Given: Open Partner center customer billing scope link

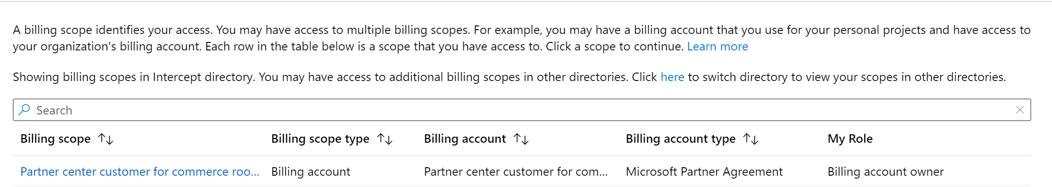Looking at the screenshot, I should point(140,172).
